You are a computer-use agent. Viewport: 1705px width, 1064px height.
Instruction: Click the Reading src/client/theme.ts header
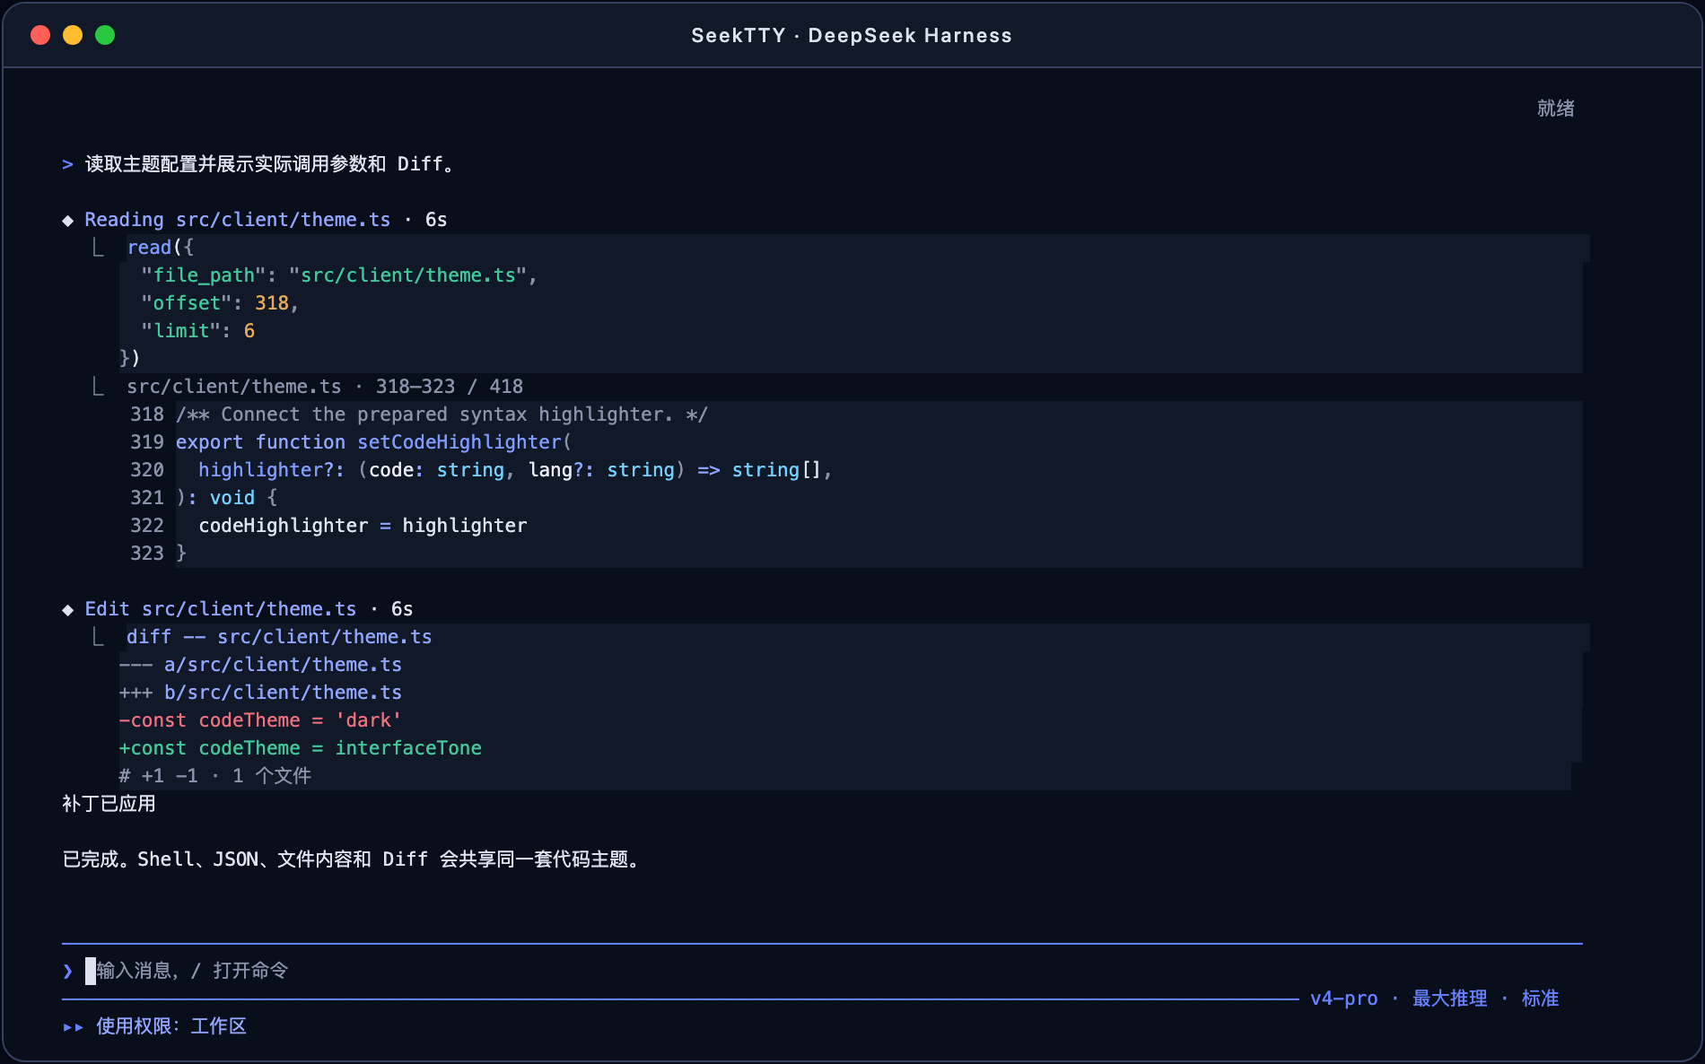pos(238,220)
